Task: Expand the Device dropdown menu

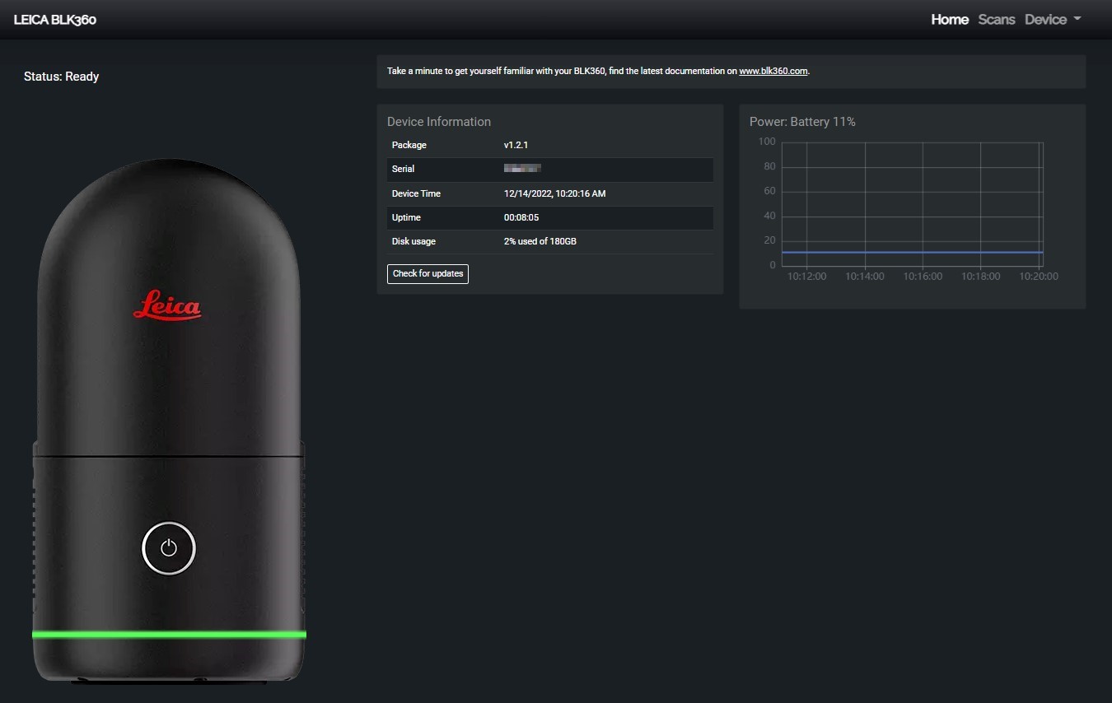Action: tap(1053, 20)
